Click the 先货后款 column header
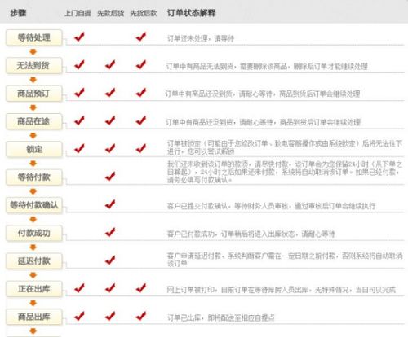408x337 pixels. point(144,13)
